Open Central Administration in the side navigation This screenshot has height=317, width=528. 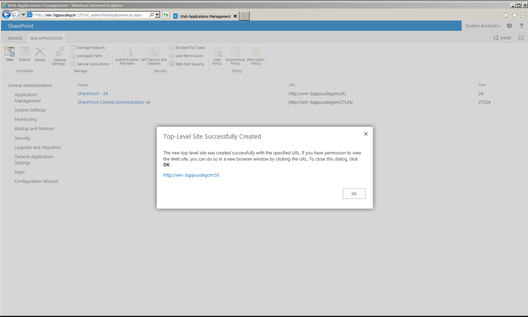30,85
